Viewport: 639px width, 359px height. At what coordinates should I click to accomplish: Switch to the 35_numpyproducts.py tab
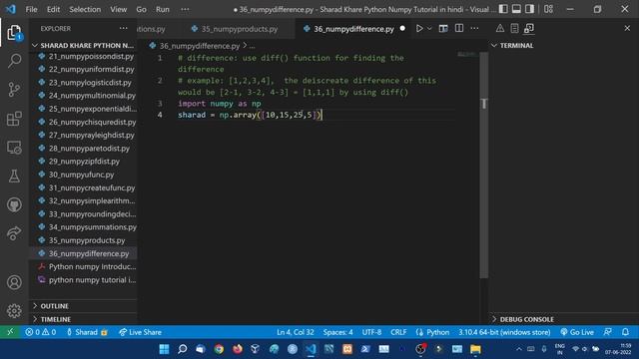coord(240,29)
